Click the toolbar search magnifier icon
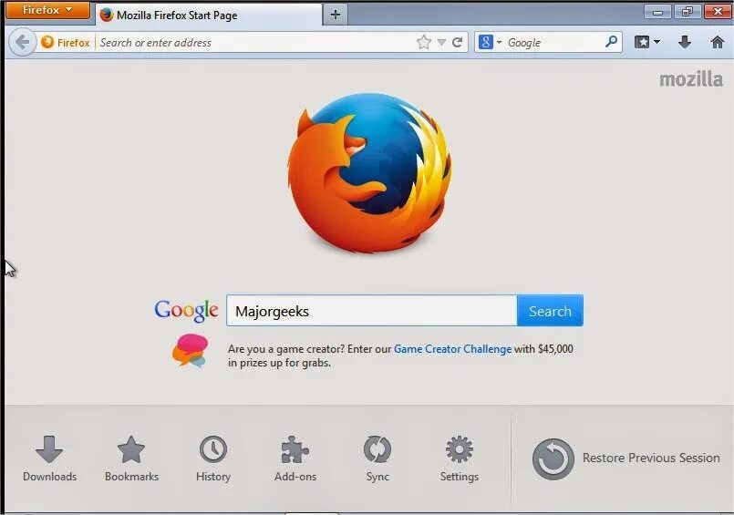This screenshot has width=734, height=515. click(x=611, y=42)
